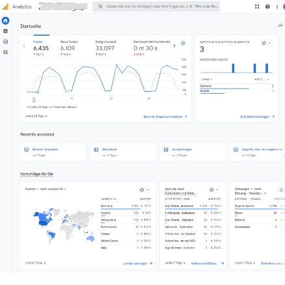Open the Advertising sidebar icon
285x285 pixels.
(x=5, y=52)
